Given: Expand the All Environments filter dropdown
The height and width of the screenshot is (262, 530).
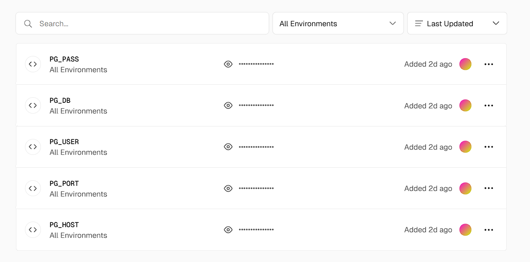Looking at the screenshot, I should coord(338,24).
